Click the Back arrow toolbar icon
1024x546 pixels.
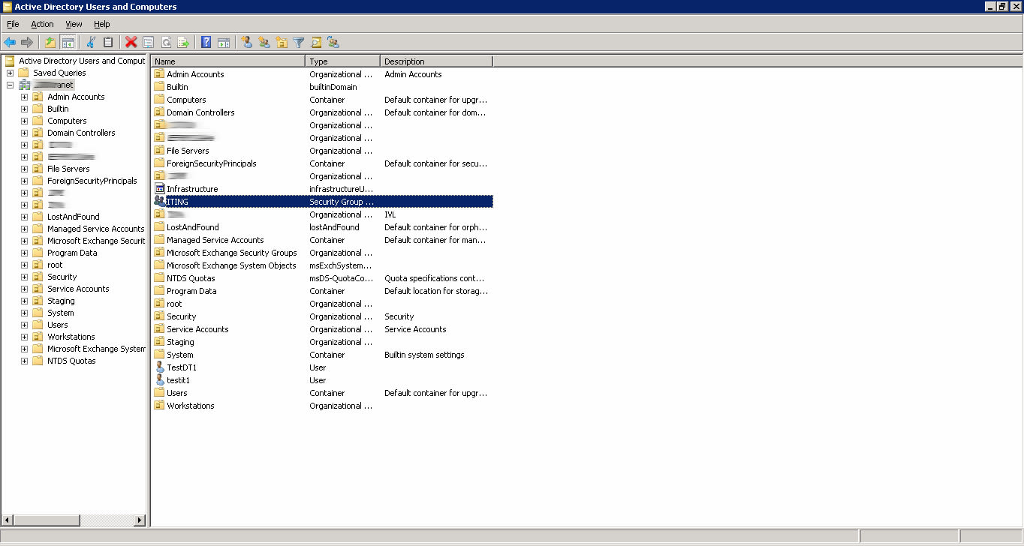point(10,43)
